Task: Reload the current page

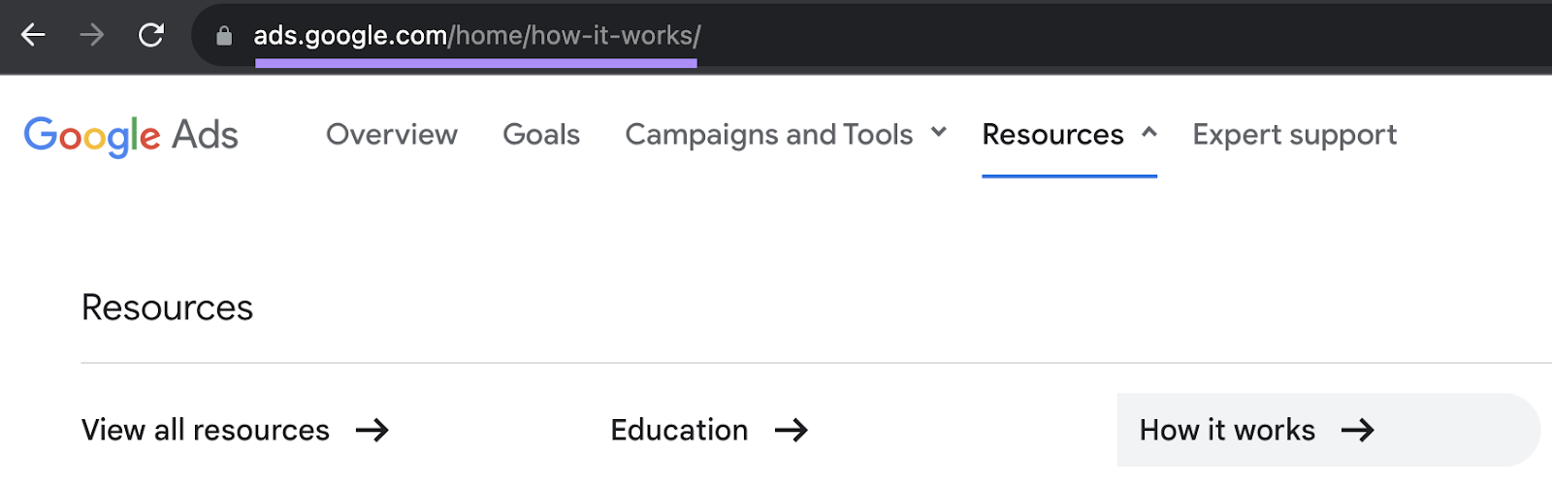Action: [x=151, y=36]
